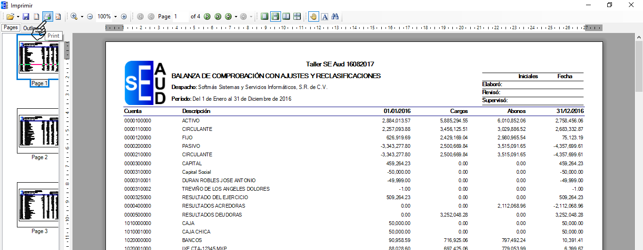Enable the Hand pan tool

313,16
